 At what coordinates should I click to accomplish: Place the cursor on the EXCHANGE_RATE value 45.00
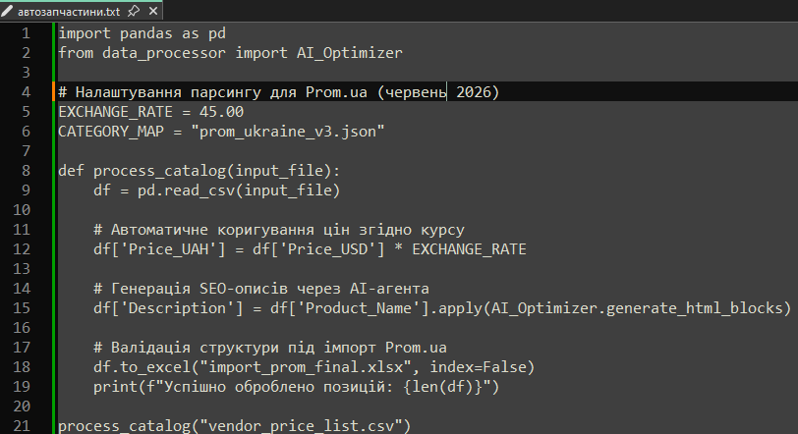tap(221, 112)
